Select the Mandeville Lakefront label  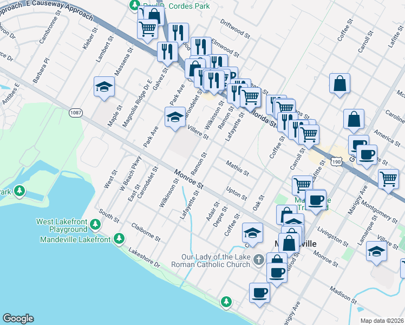point(75,240)
